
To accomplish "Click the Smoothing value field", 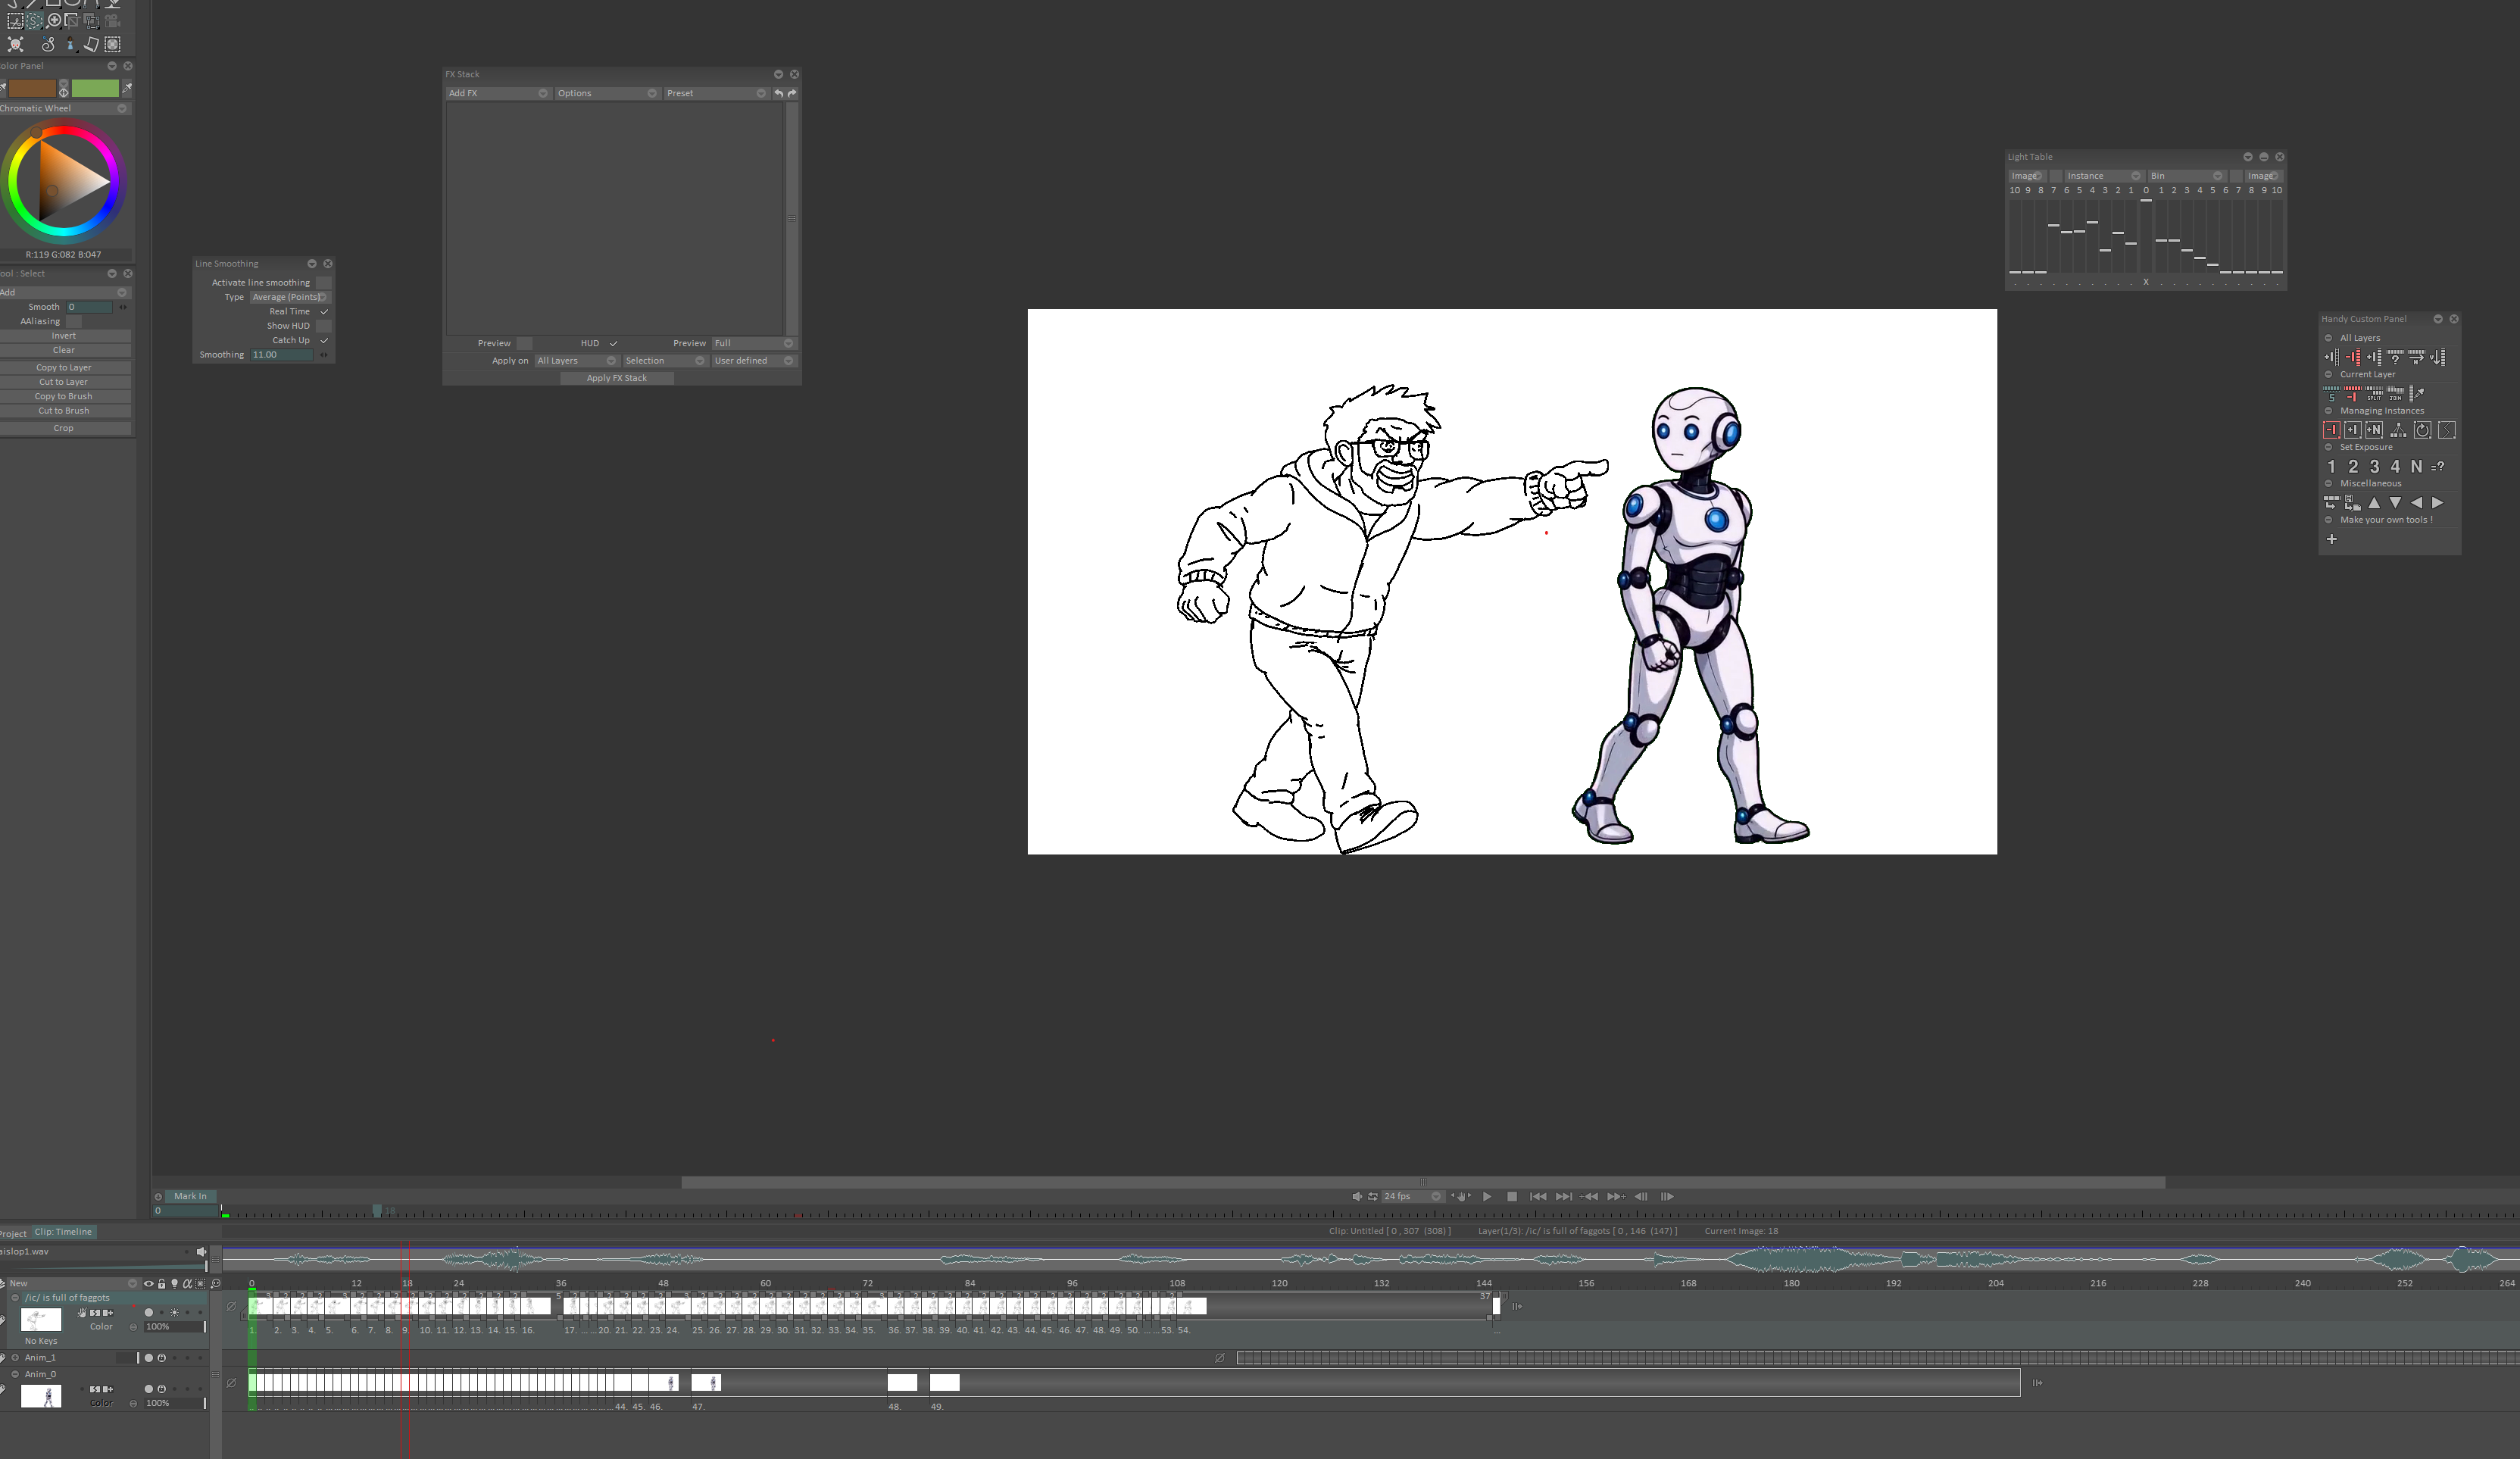I will [x=281, y=355].
